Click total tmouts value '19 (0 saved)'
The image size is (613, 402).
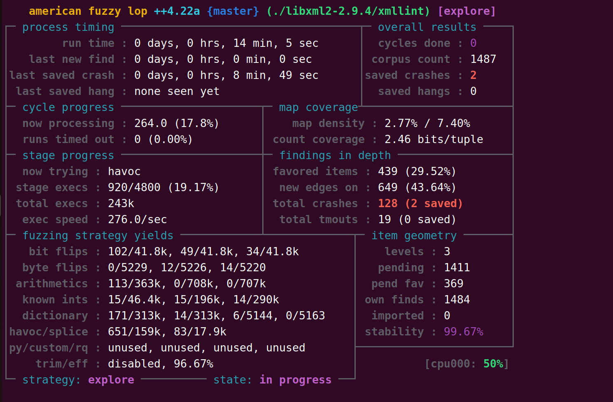pos(417,219)
